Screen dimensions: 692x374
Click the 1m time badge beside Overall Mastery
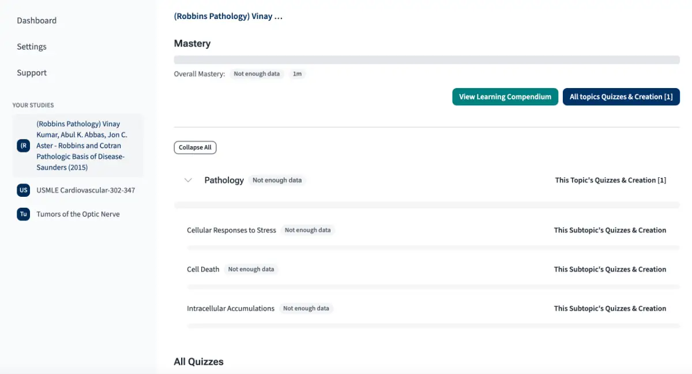[297, 74]
